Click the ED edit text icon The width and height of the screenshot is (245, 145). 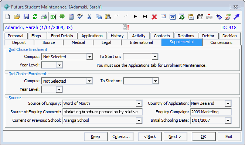coord(53,17)
